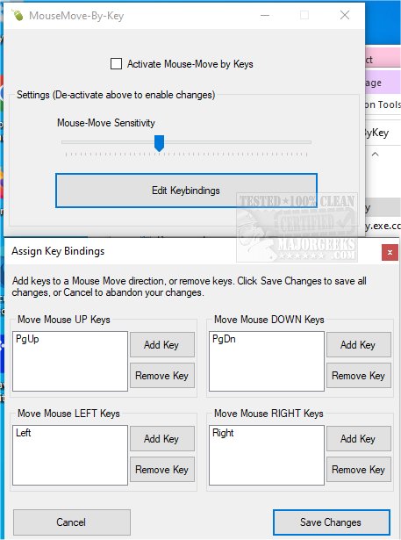Add Key for Move Mouse DOWN
Viewport: 401px width, 540px height.
click(x=359, y=345)
